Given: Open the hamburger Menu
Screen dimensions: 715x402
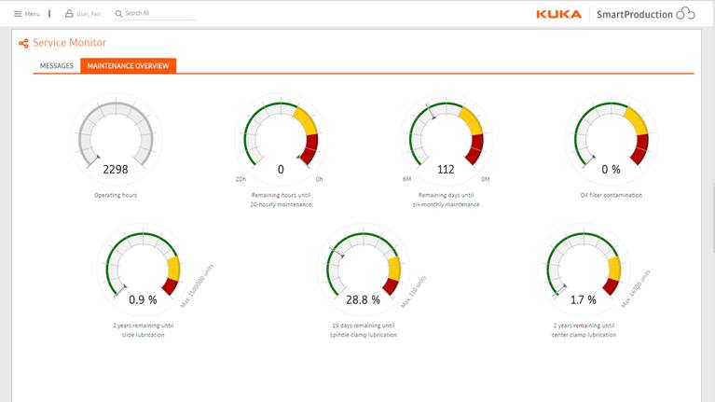Looking at the screenshot, I should click(26, 14).
